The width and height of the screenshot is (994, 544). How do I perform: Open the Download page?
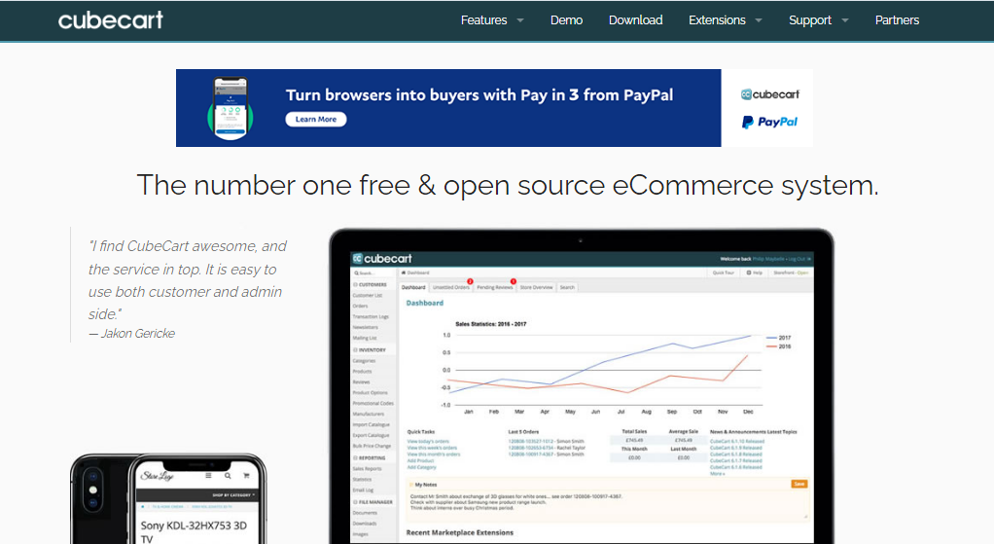pos(635,20)
